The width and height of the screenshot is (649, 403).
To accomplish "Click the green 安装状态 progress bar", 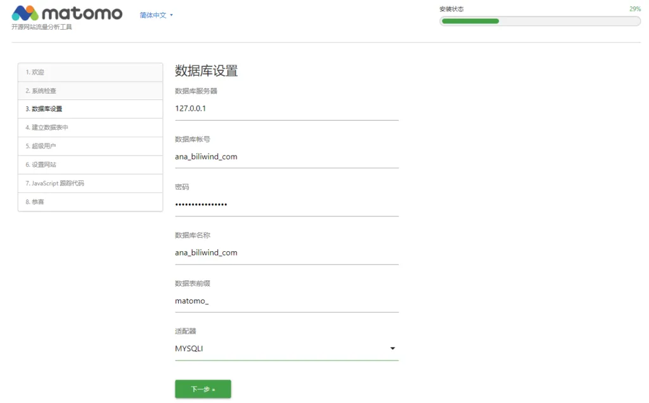I will tap(539, 21).
